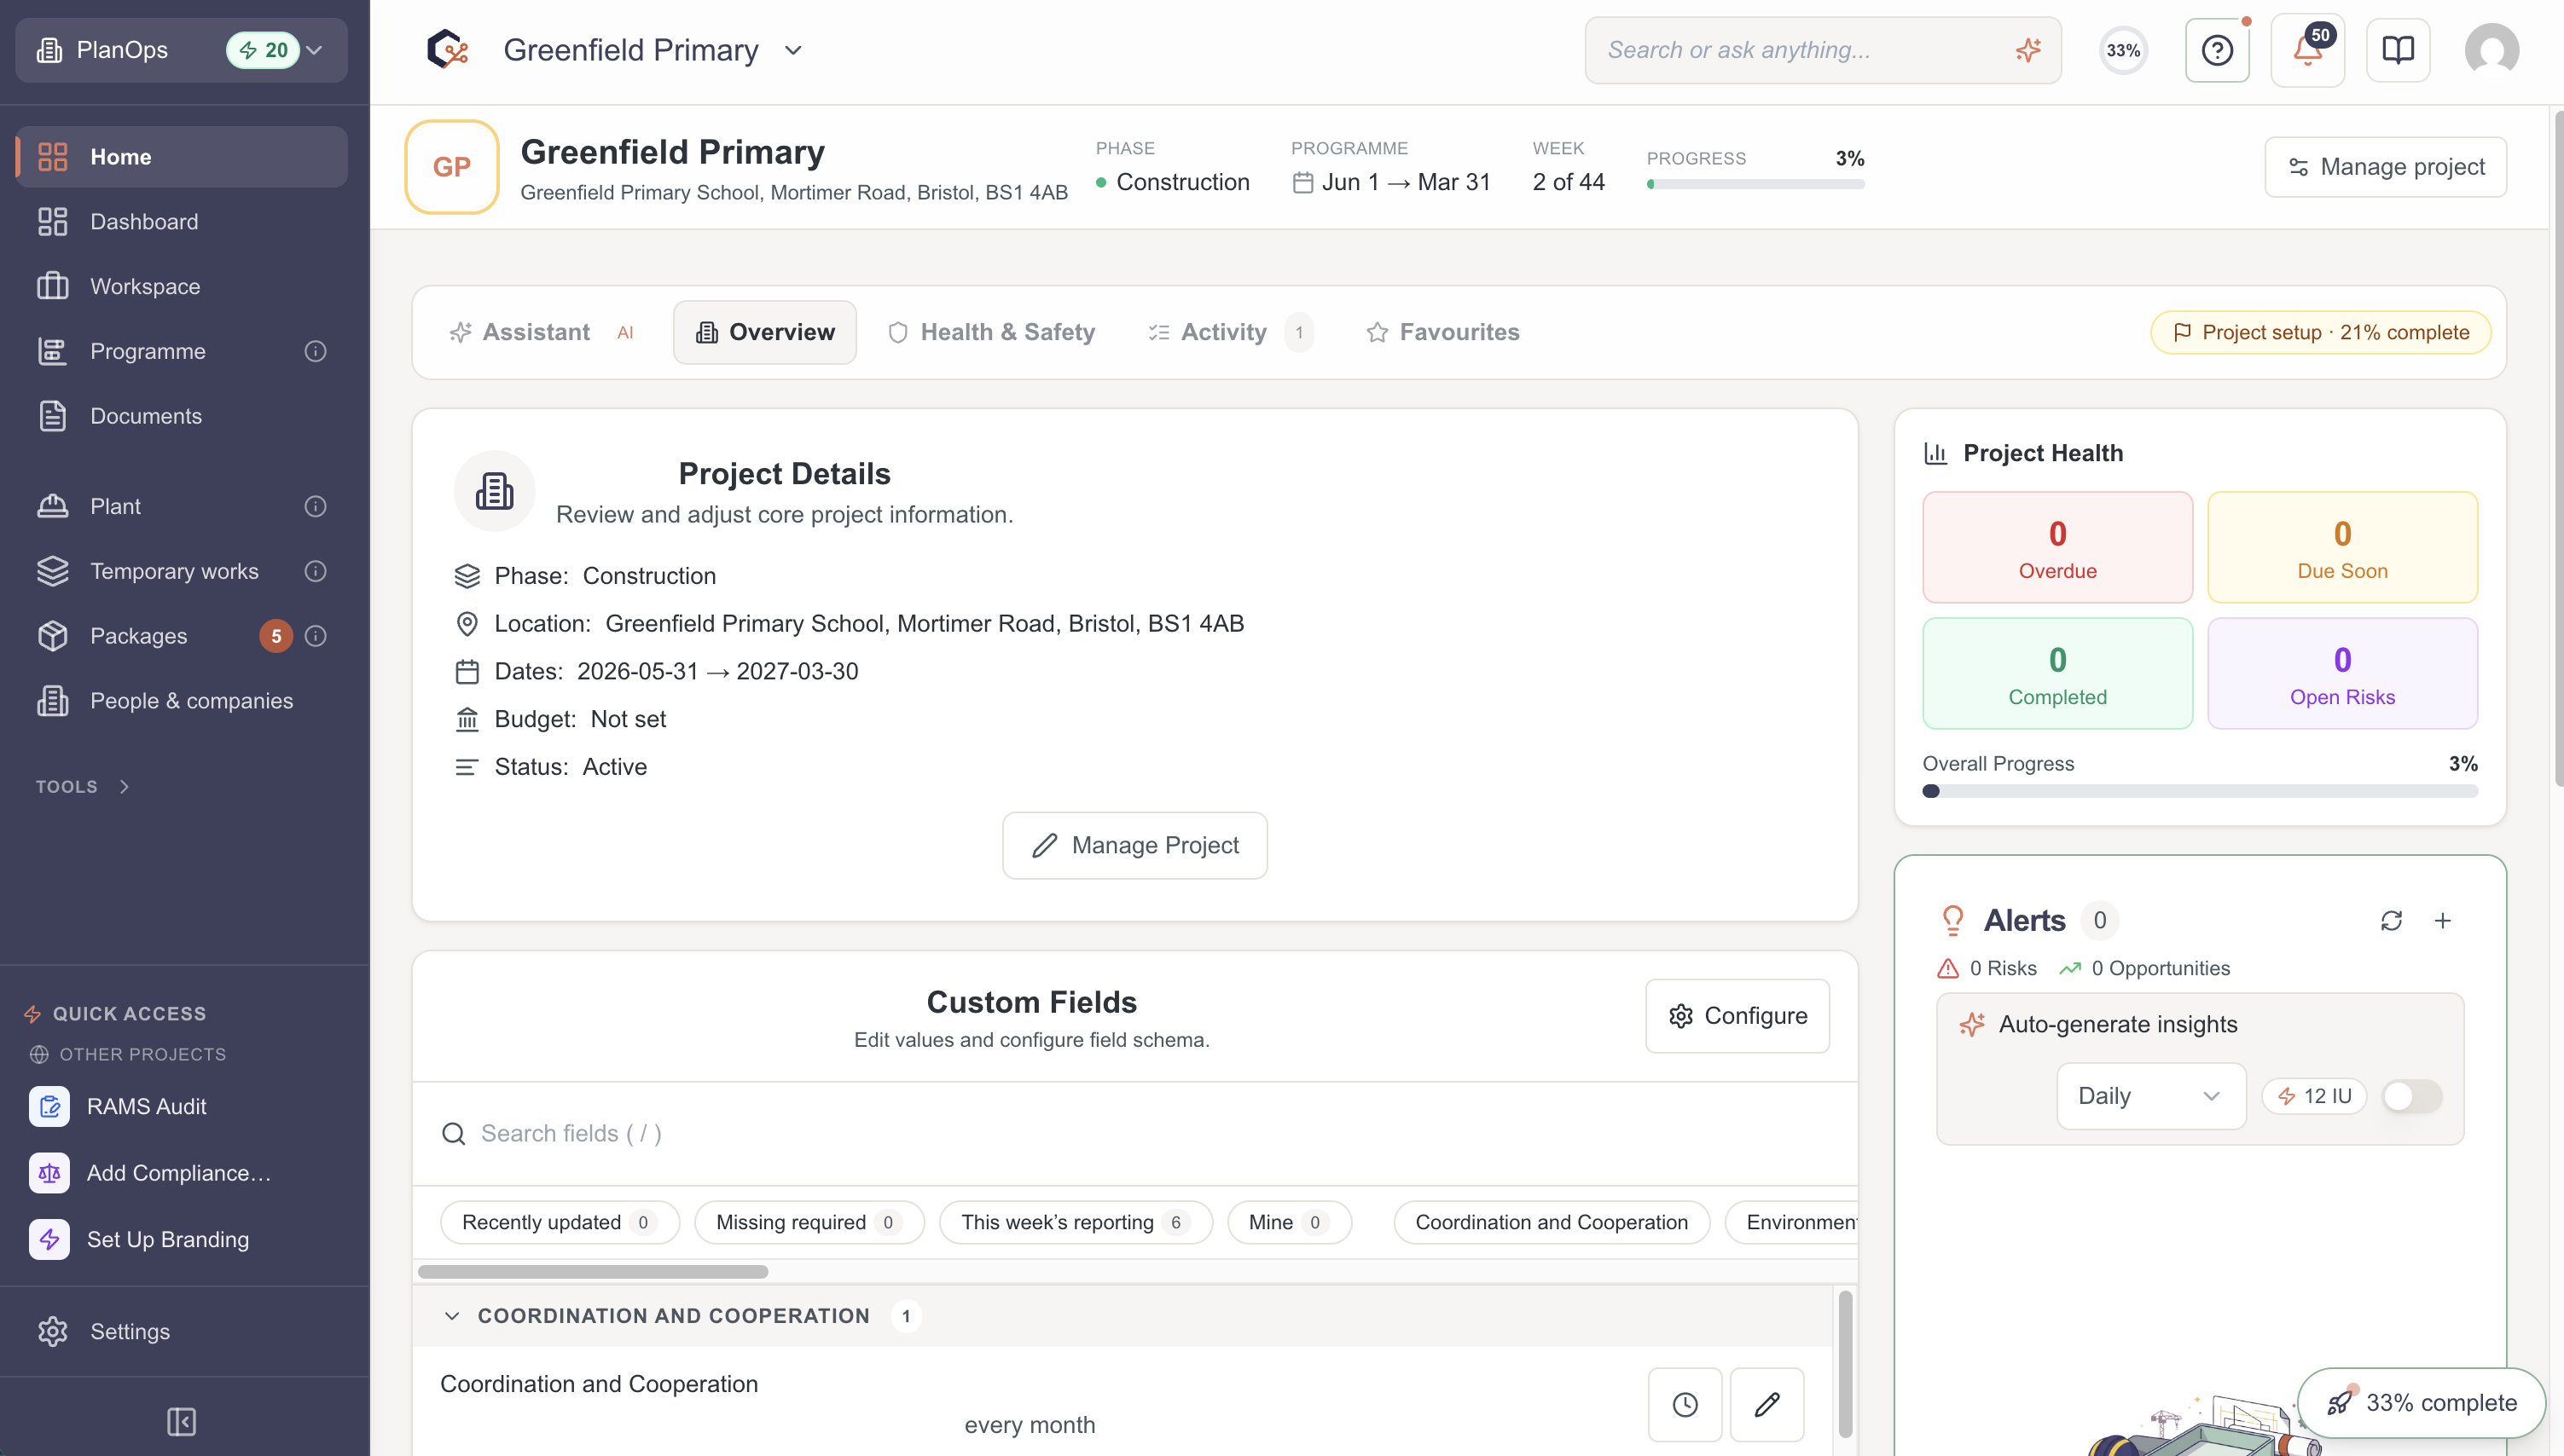Expand the TOOLS section in sidebar
Image resolution: width=2564 pixels, height=1456 pixels.
[83, 787]
